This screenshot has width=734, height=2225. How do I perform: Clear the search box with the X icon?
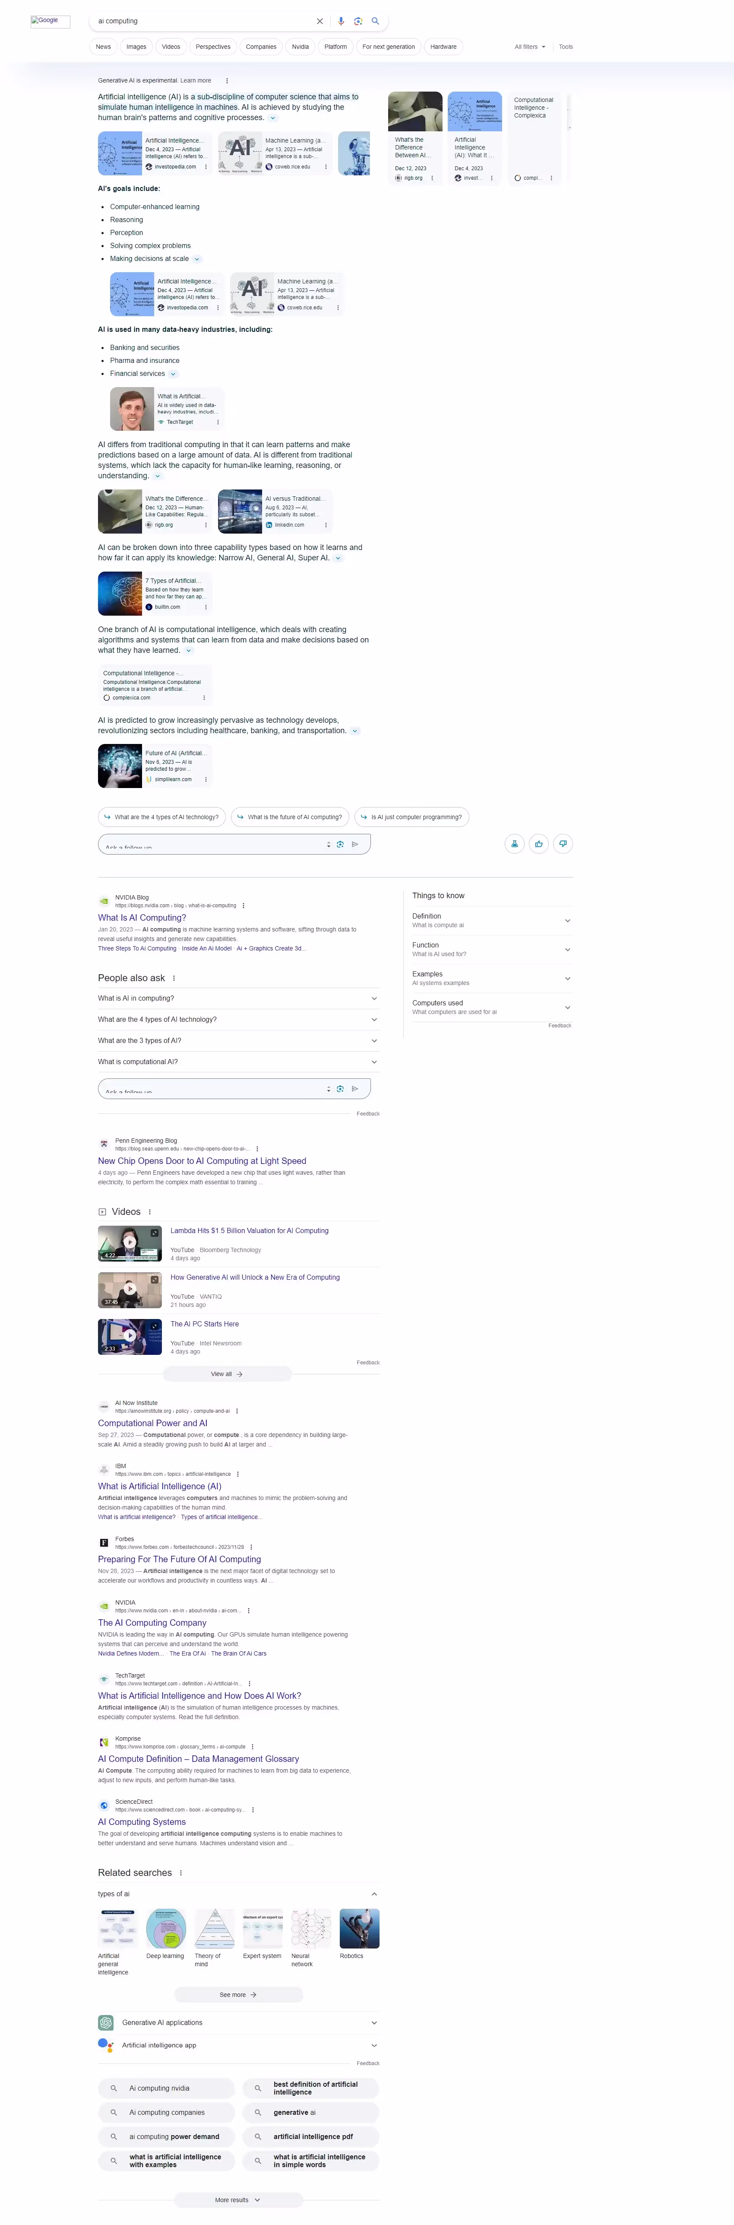[x=320, y=21]
